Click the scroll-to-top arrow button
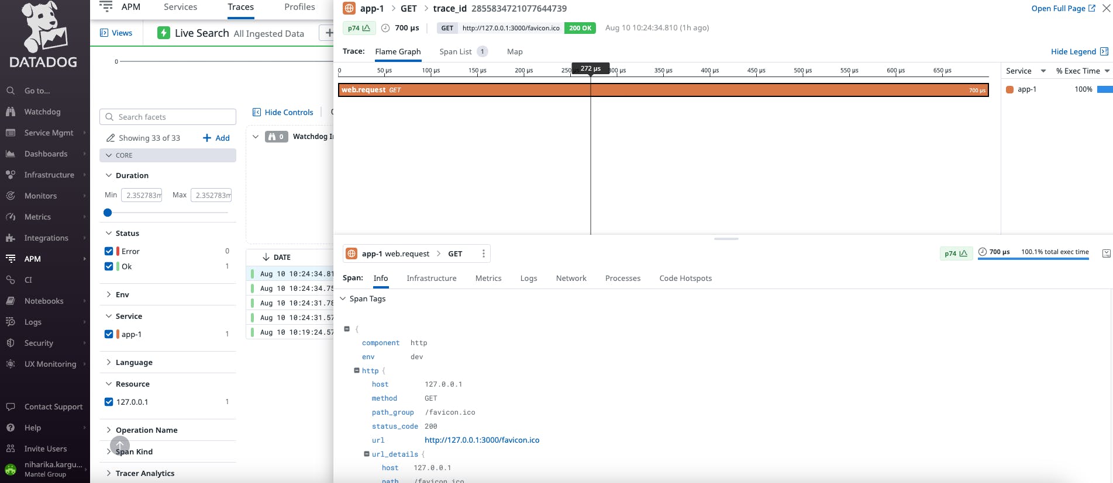The image size is (1113, 483). click(120, 446)
